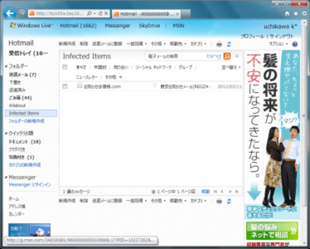Image resolution: width=310 pixels, height=249 pixels.
Task: Open 並べ替え sort dropdown
Action: pyautogui.click(x=231, y=67)
